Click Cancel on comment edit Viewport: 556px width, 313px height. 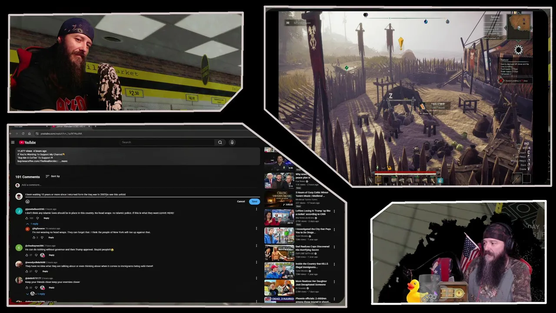[x=241, y=201]
